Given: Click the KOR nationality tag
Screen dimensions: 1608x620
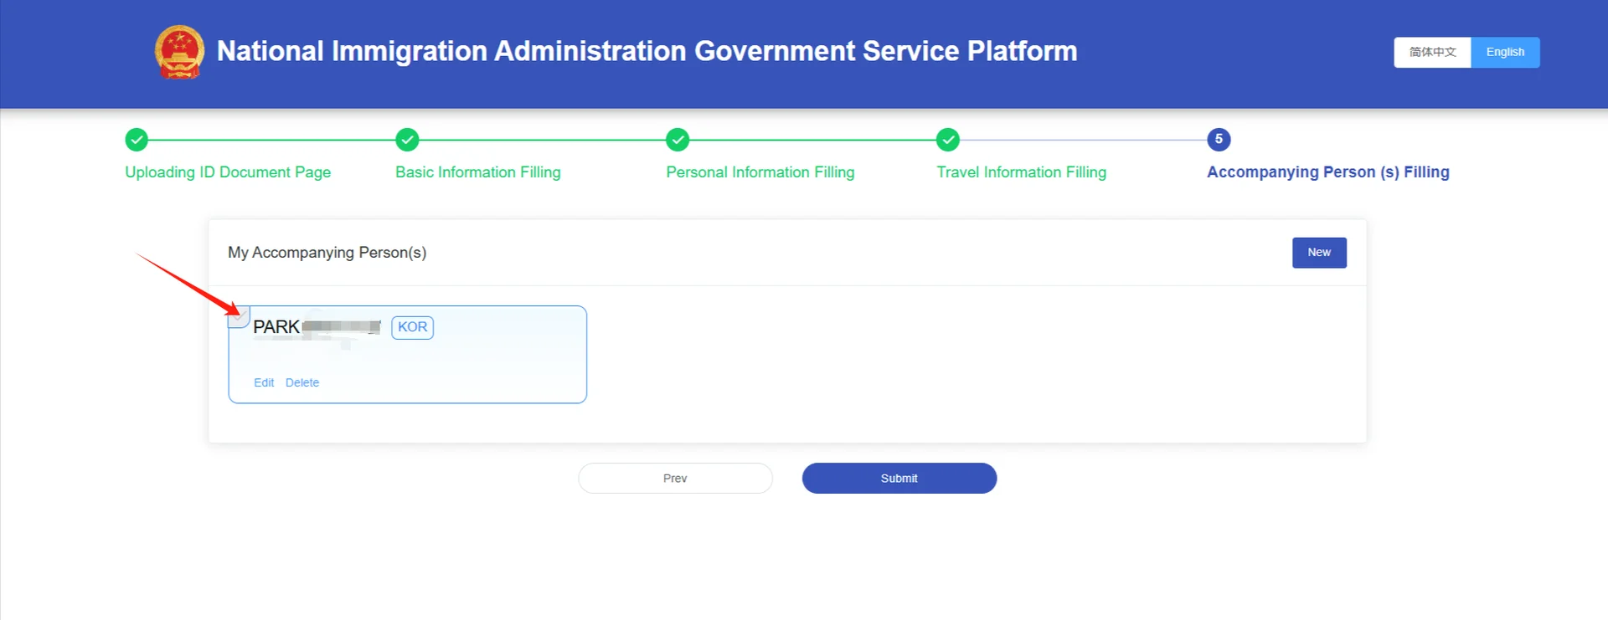Looking at the screenshot, I should coord(412,327).
